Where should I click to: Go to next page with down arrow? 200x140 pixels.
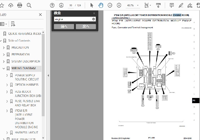pos(61,5)
